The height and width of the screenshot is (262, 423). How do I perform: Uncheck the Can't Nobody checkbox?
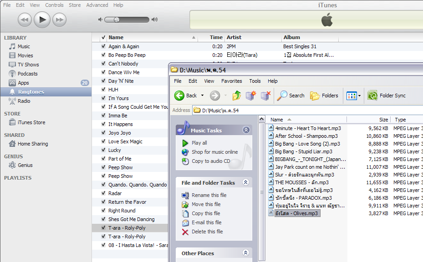point(103,64)
